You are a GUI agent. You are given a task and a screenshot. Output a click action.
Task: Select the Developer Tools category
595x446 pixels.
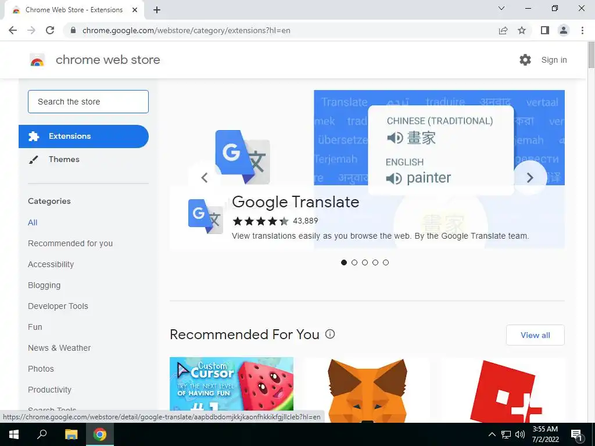(58, 306)
